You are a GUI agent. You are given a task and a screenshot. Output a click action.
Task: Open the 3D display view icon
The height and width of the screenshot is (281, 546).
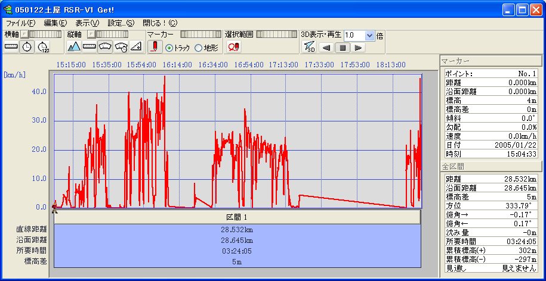309,47
